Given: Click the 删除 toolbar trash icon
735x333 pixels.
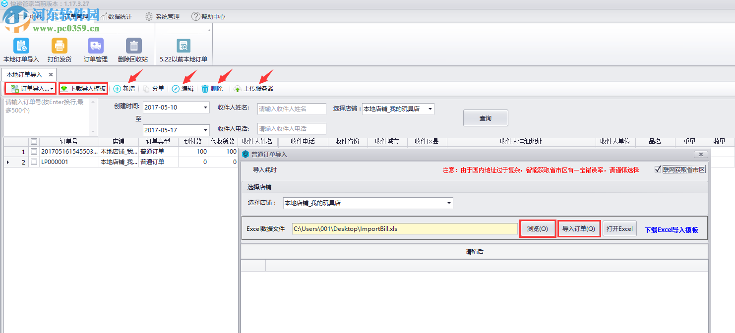Looking at the screenshot, I should point(205,89).
